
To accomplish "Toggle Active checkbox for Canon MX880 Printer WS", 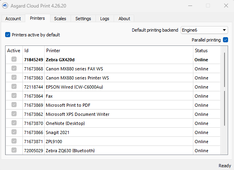I will 14,77.
